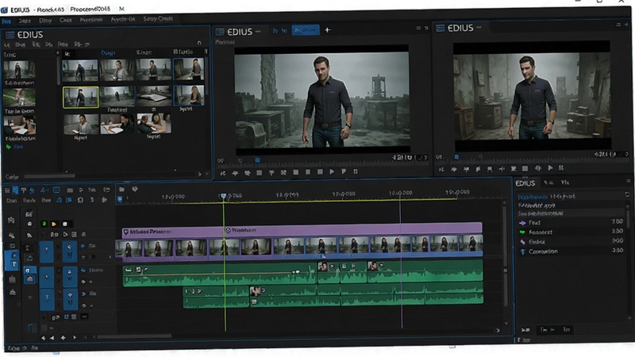Select the highlighted T text tool in left sidebar
This screenshot has height=357, width=635.
tap(13, 264)
